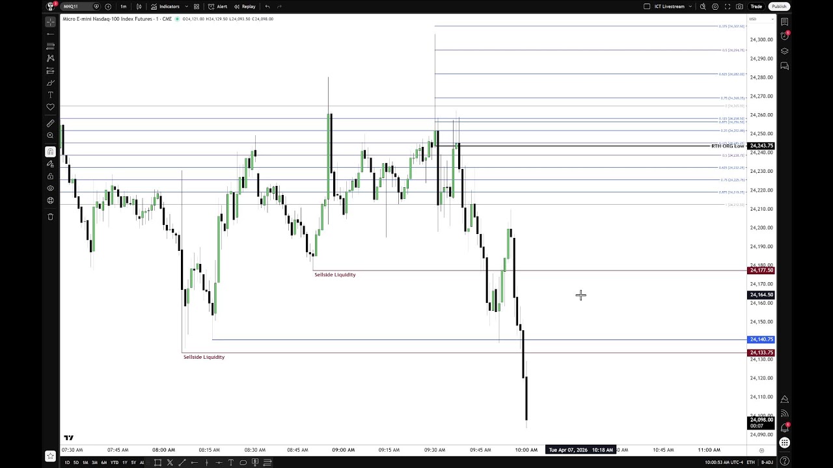Take a chart snapshot with the camera icon
The height and width of the screenshot is (468, 833).
(740, 6)
